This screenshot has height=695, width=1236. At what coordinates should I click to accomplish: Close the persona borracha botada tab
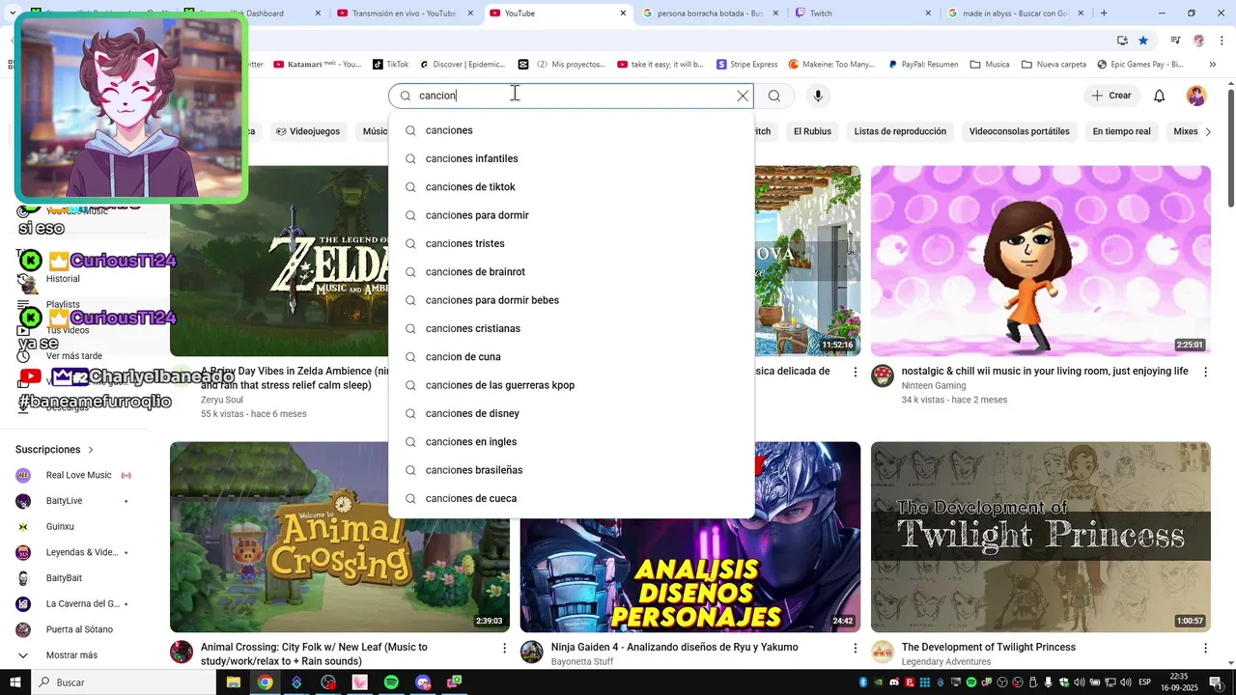775,14
